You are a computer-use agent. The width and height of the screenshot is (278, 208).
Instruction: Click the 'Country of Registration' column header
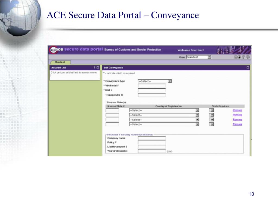[x=169, y=106]
